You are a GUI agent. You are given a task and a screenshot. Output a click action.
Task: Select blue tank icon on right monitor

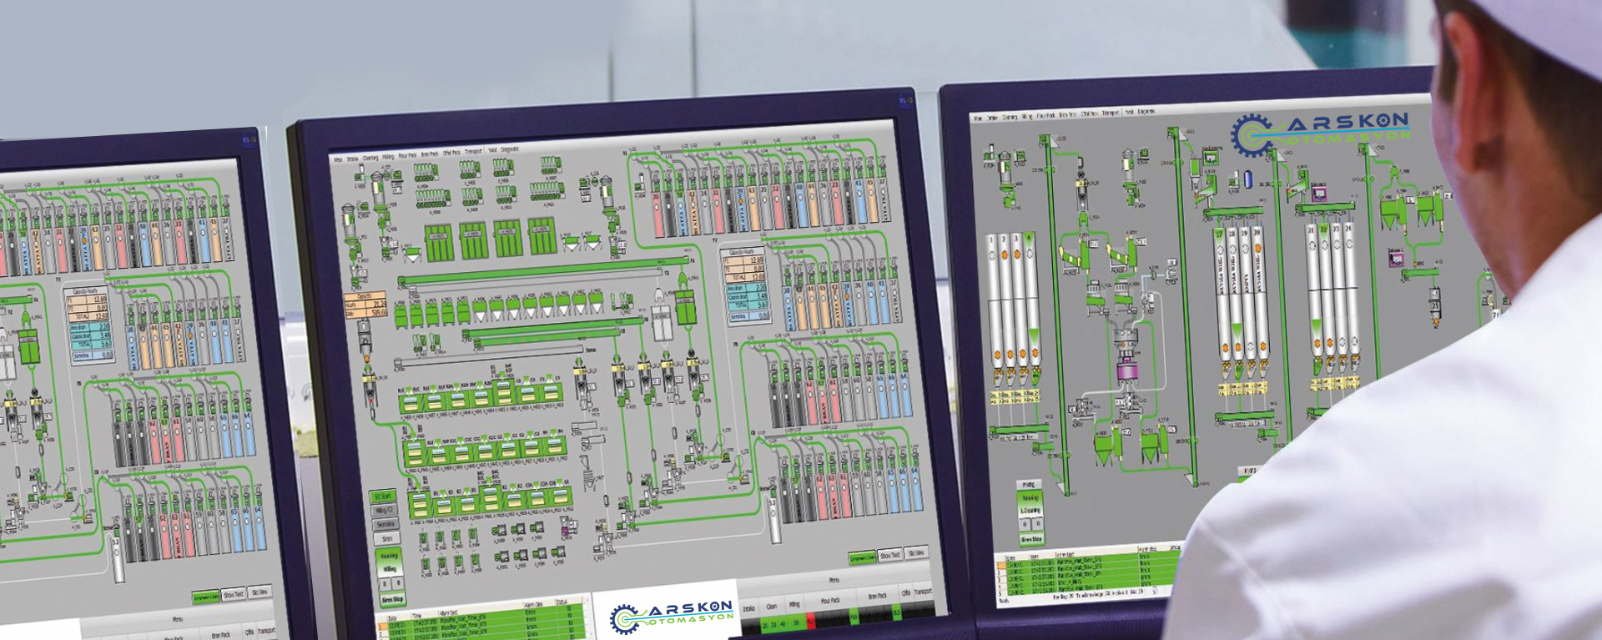(x=1247, y=179)
